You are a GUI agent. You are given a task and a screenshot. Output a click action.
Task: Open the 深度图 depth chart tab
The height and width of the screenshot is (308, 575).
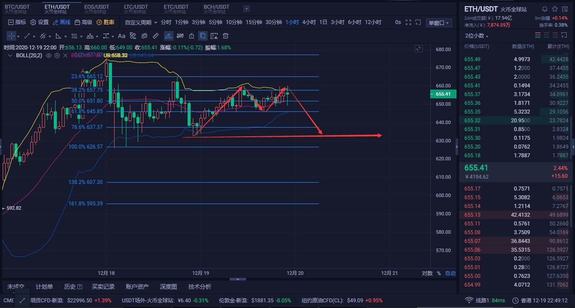click(168, 287)
